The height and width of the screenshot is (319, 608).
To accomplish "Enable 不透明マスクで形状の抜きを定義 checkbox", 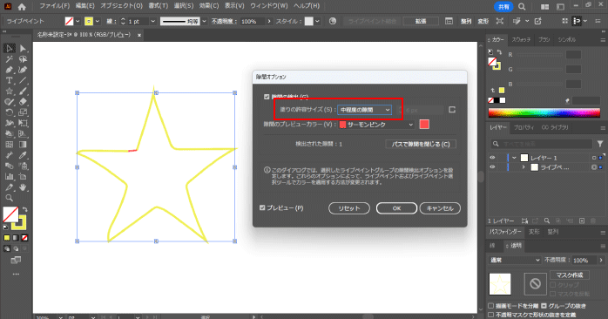I will pyautogui.click(x=491, y=315).
